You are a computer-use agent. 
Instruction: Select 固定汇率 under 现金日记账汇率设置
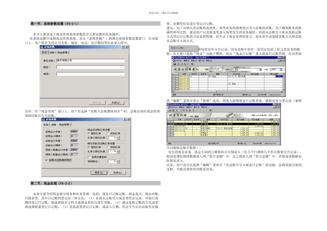pyautogui.click(x=89, y=133)
